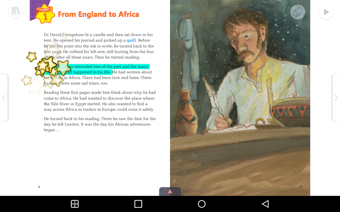Tap the Android back button
340x212 pixels.
[265, 204]
